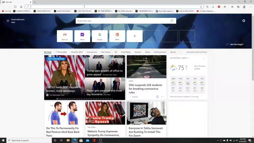Viewport: 254px width, 143px height.
Task: Switch to Election 2020 tab
Action: click(x=77, y=52)
